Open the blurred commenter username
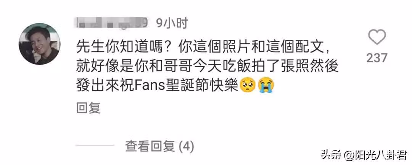 113,23
